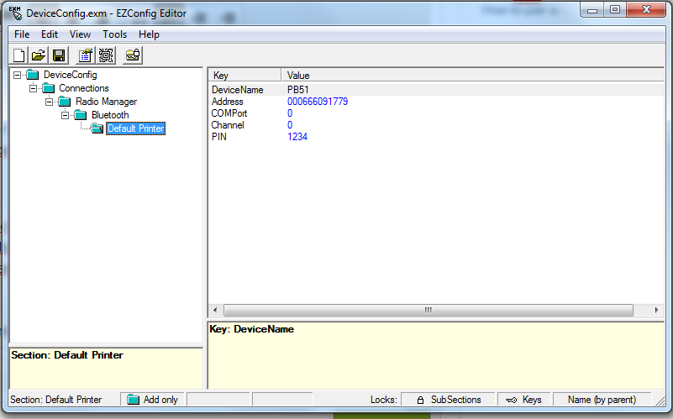Viewport: 673px width, 419px height.
Task: Click the 1234 PIN value
Action: tap(297, 137)
